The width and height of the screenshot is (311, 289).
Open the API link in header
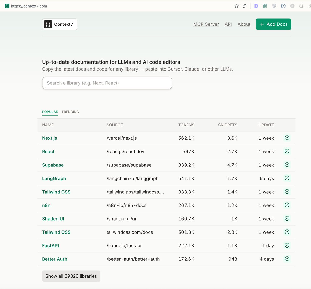[x=228, y=24]
